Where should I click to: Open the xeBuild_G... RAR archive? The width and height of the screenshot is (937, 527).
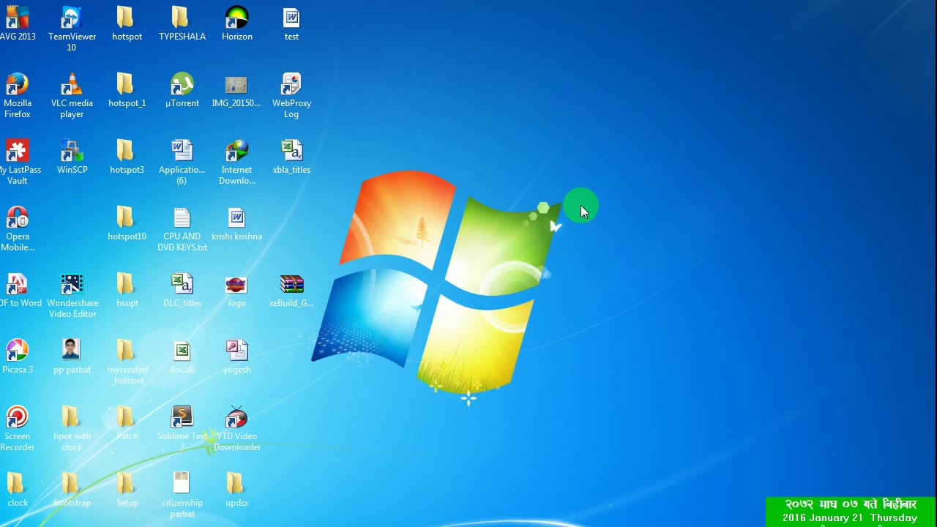pos(291,290)
